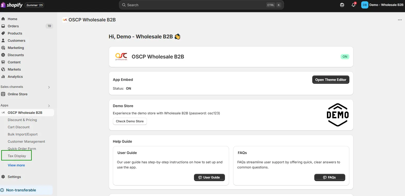Click Open Theme Editor button
This screenshot has width=405, height=196.
(x=331, y=80)
